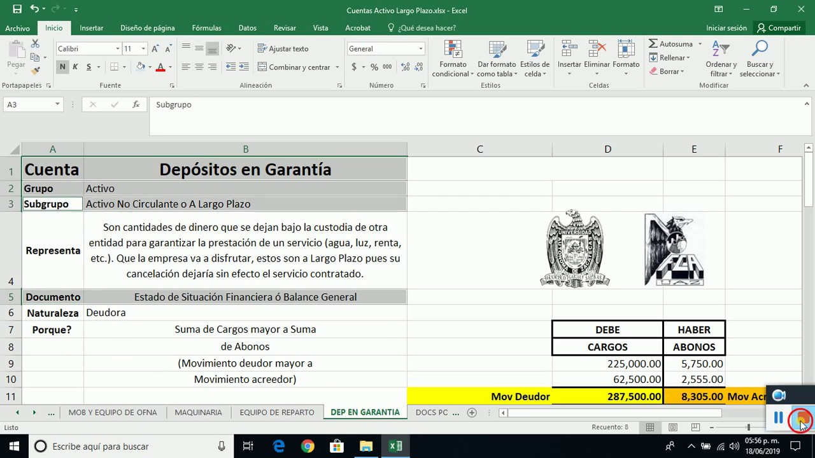Image resolution: width=815 pixels, height=458 pixels.
Task: Open Dar formato como tabla
Action: click(497, 59)
